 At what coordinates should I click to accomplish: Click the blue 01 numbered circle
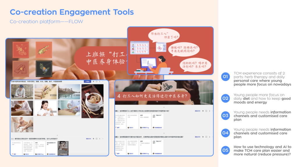click(225, 77)
